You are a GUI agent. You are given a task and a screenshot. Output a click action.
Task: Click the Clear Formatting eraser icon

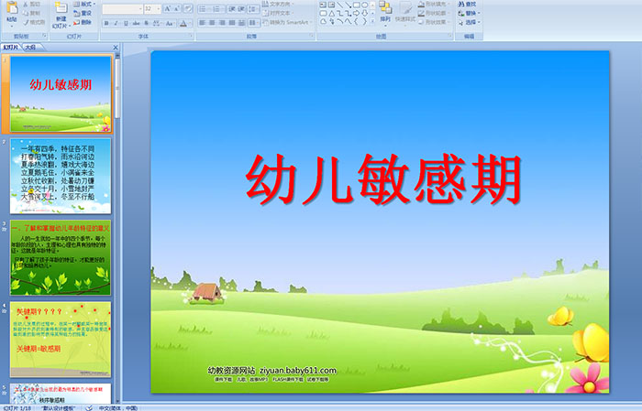coord(188,8)
